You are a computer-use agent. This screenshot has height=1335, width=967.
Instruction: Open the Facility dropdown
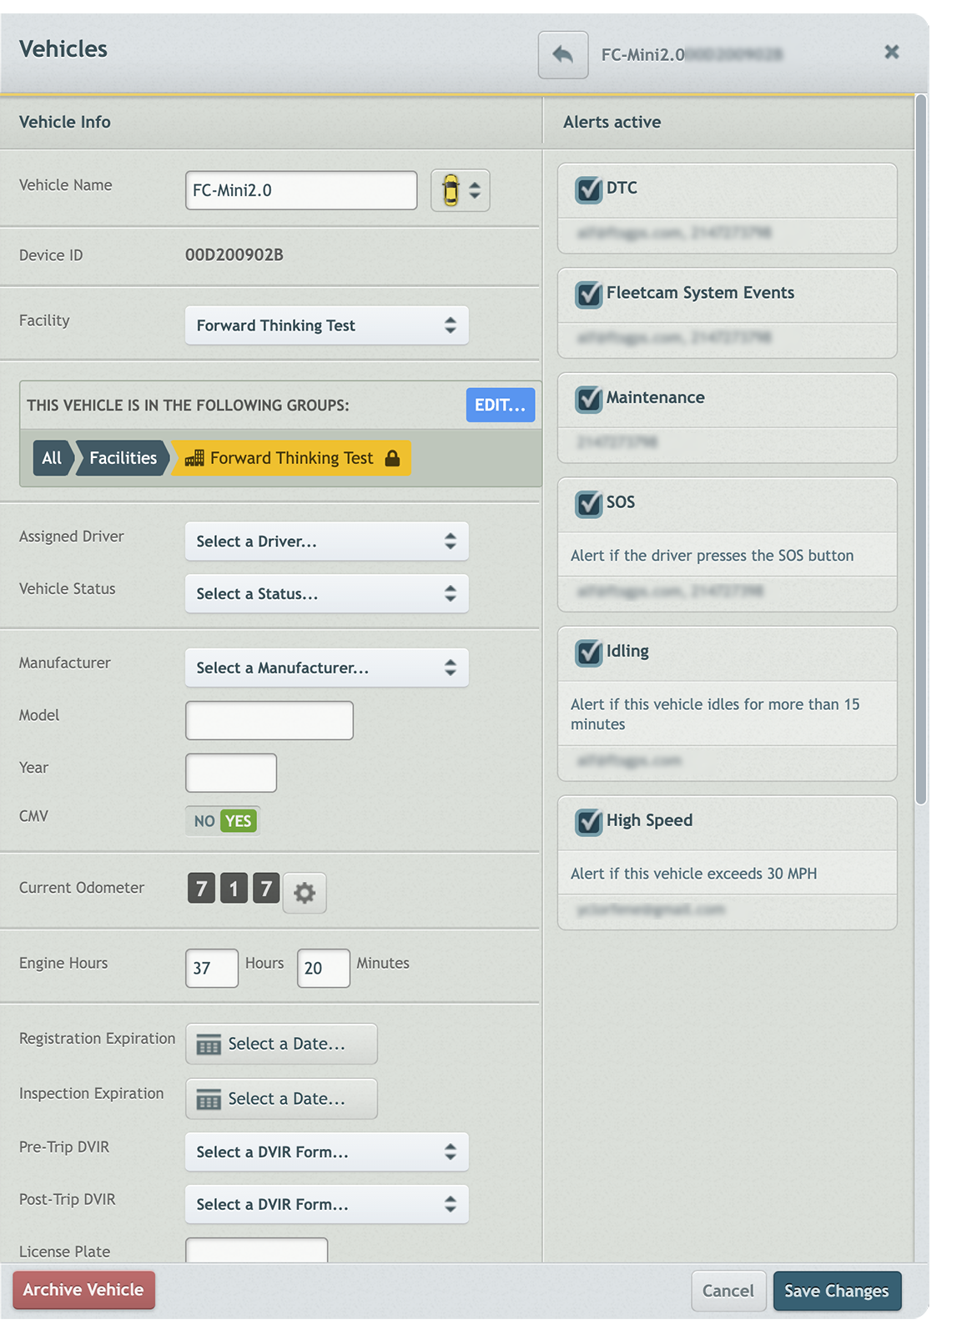(x=326, y=325)
